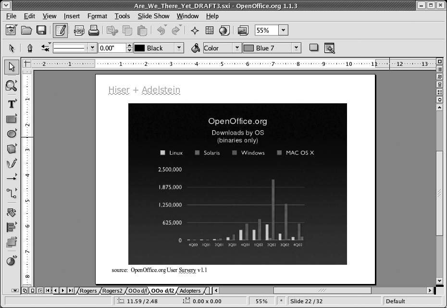This screenshot has width=447, height=308.
Task: Go to the last slide tab button
Action: [70, 291]
